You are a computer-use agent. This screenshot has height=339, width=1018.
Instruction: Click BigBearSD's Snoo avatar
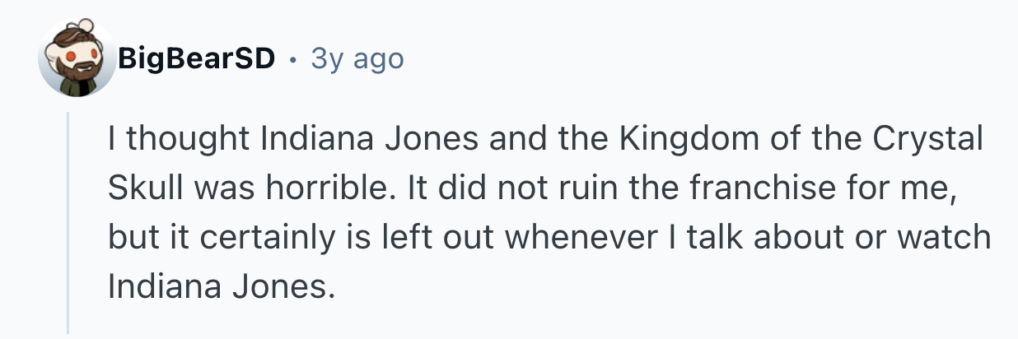coord(77,59)
